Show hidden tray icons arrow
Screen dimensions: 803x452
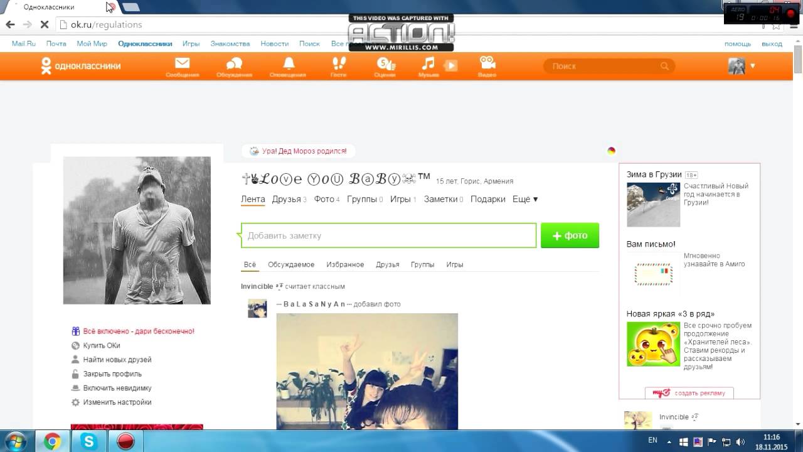(x=670, y=441)
